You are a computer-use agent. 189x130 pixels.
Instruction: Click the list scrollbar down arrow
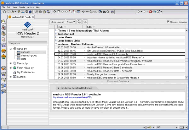tap(186, 78)
